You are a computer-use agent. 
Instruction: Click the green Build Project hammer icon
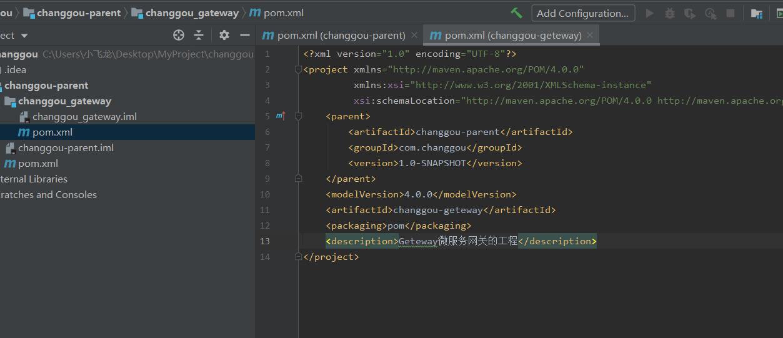coord(516,12)
